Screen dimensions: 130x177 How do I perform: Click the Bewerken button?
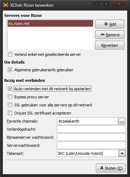click(110, 45)
